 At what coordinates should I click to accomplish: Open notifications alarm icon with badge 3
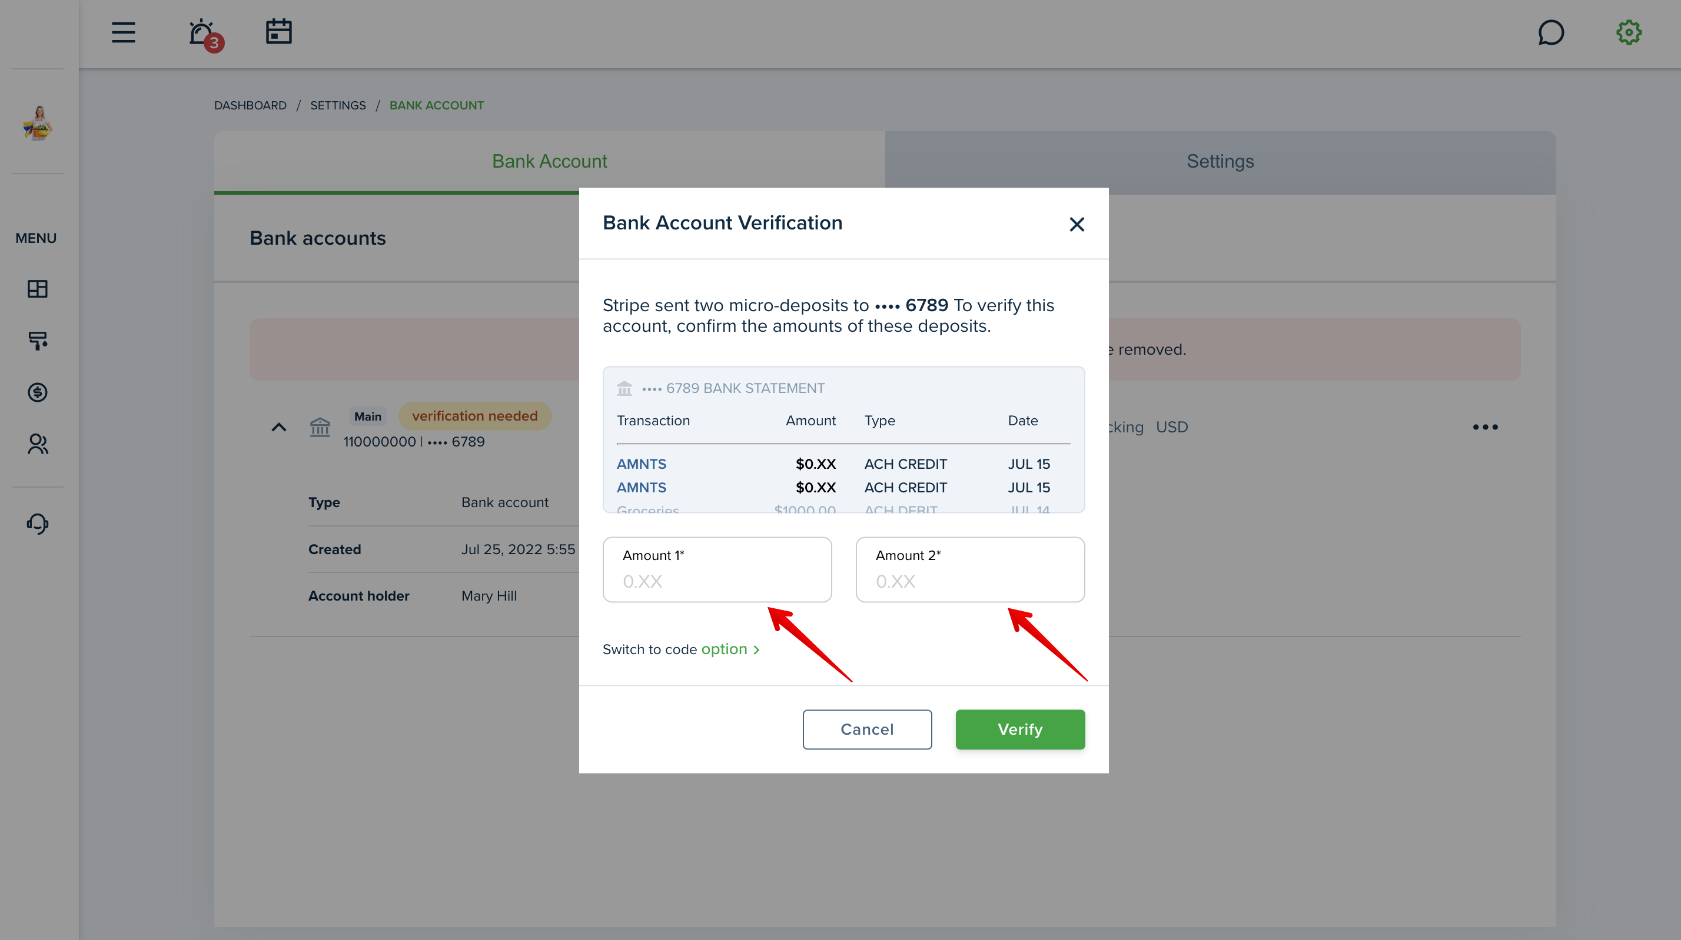pyautogui.click(x=205, y=34)
